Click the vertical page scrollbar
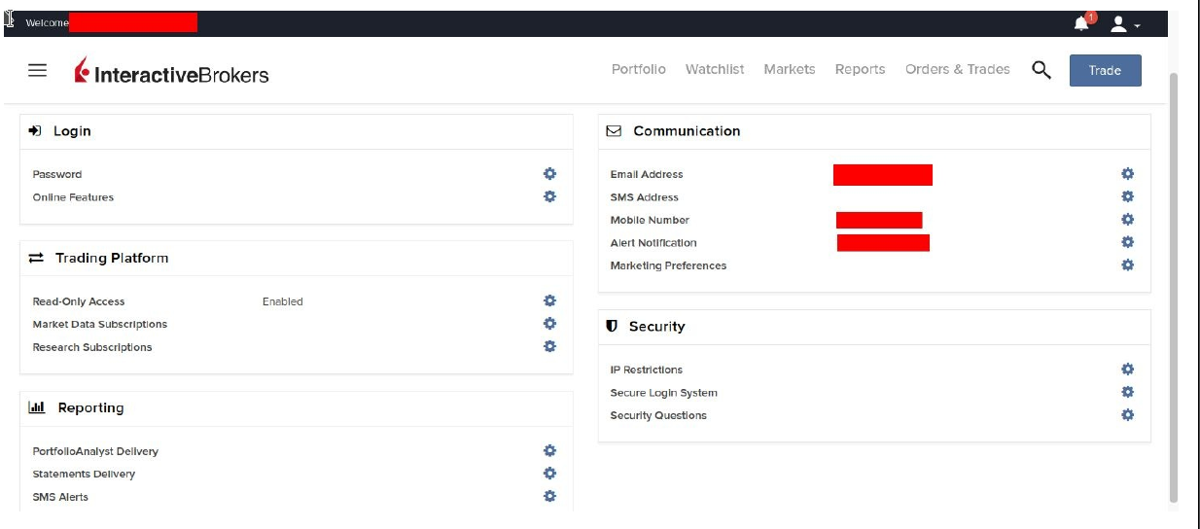Image resolution: width=1200 pixels, height=529 pixels. (1173, 287)
